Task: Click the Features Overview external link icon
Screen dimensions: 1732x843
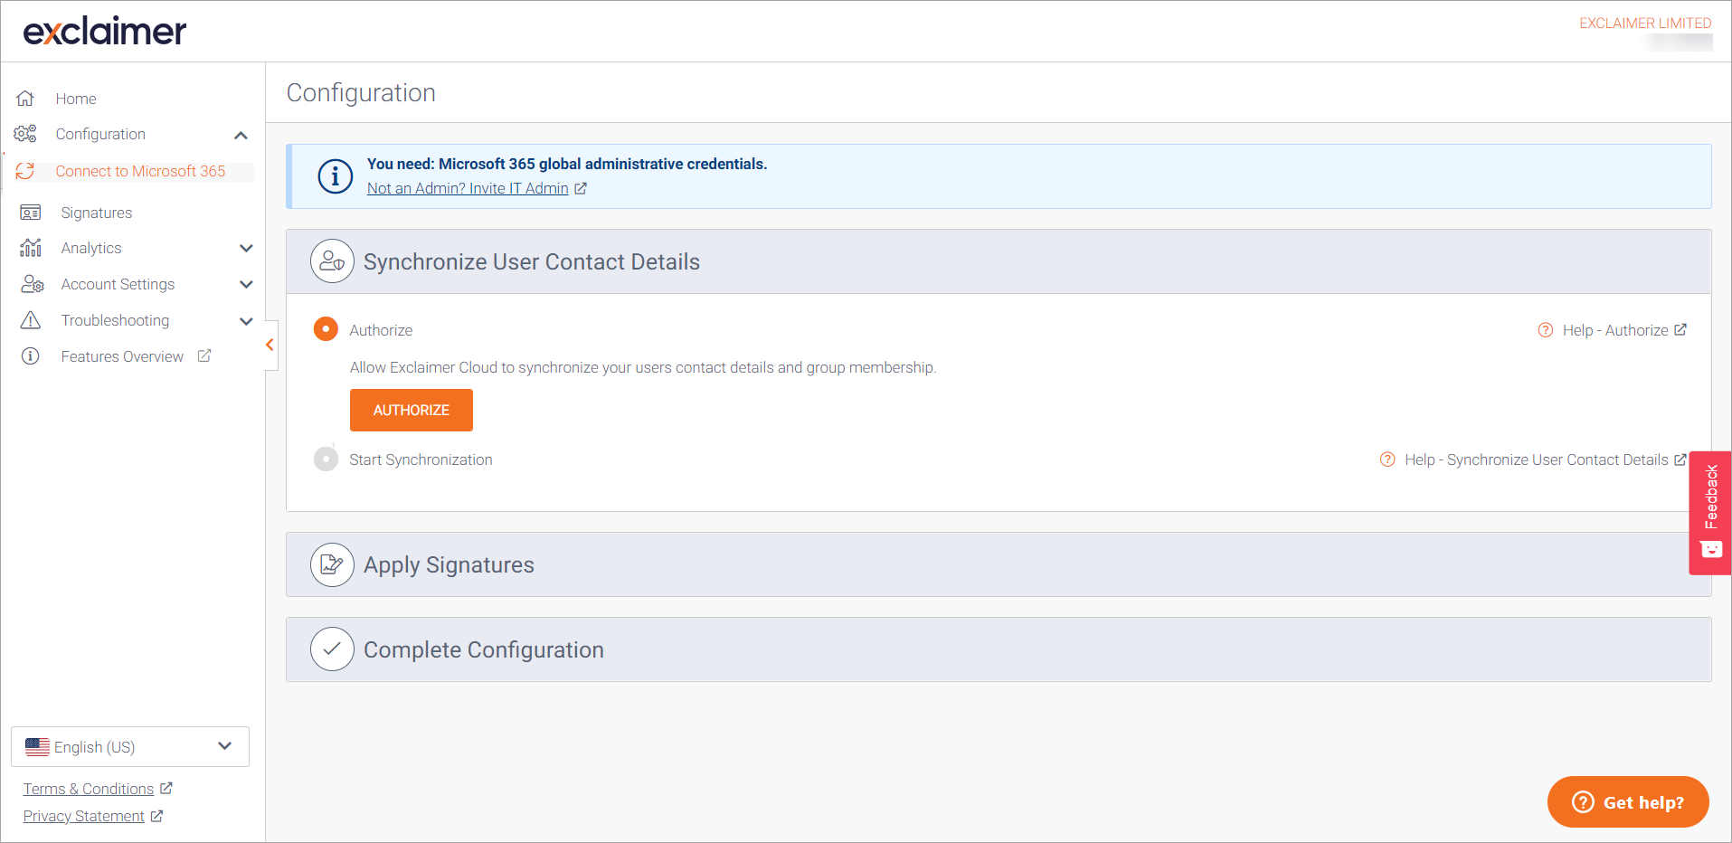Action: (x=204, y=355)
